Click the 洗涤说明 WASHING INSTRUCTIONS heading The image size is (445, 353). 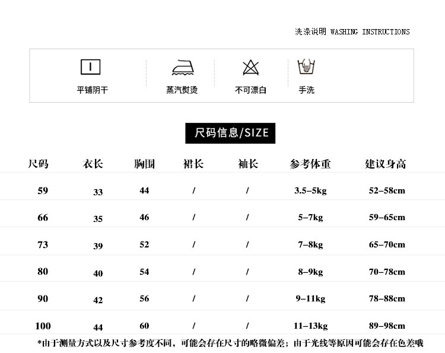pyautogui.click(x=352, y=31)
